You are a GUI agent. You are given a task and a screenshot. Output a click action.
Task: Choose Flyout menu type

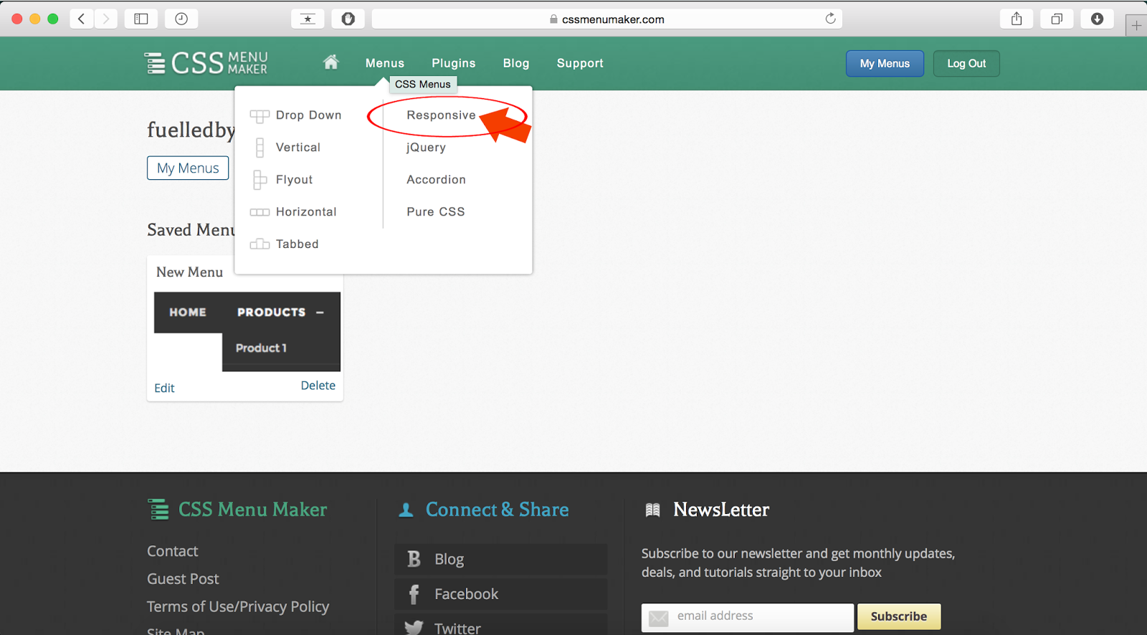(x=294, y=180)
